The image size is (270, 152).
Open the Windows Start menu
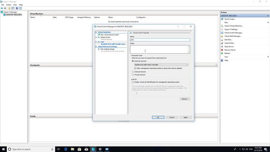[x=3, y=149]
